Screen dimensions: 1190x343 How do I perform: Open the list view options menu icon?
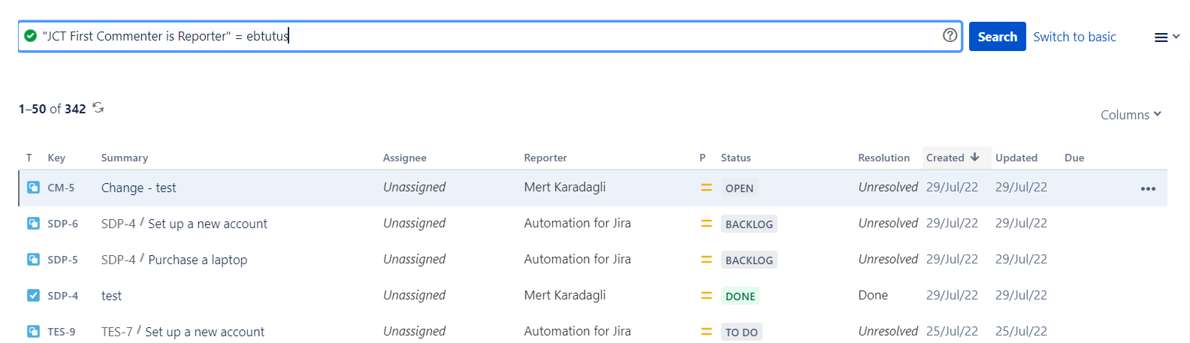[1167, 37]
